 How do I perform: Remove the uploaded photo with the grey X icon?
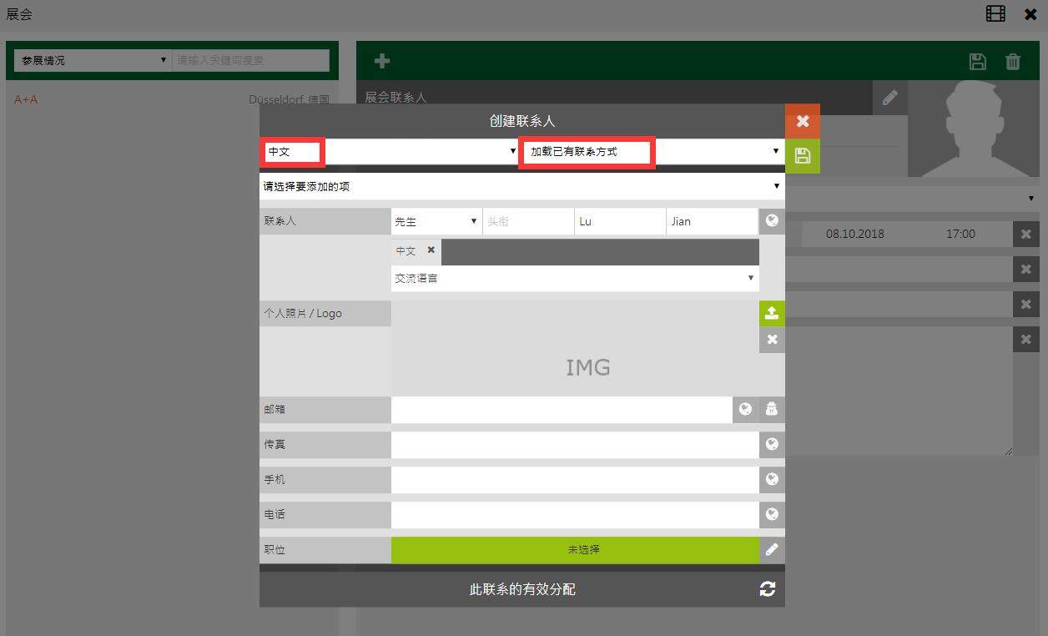[x=772, y=339]
